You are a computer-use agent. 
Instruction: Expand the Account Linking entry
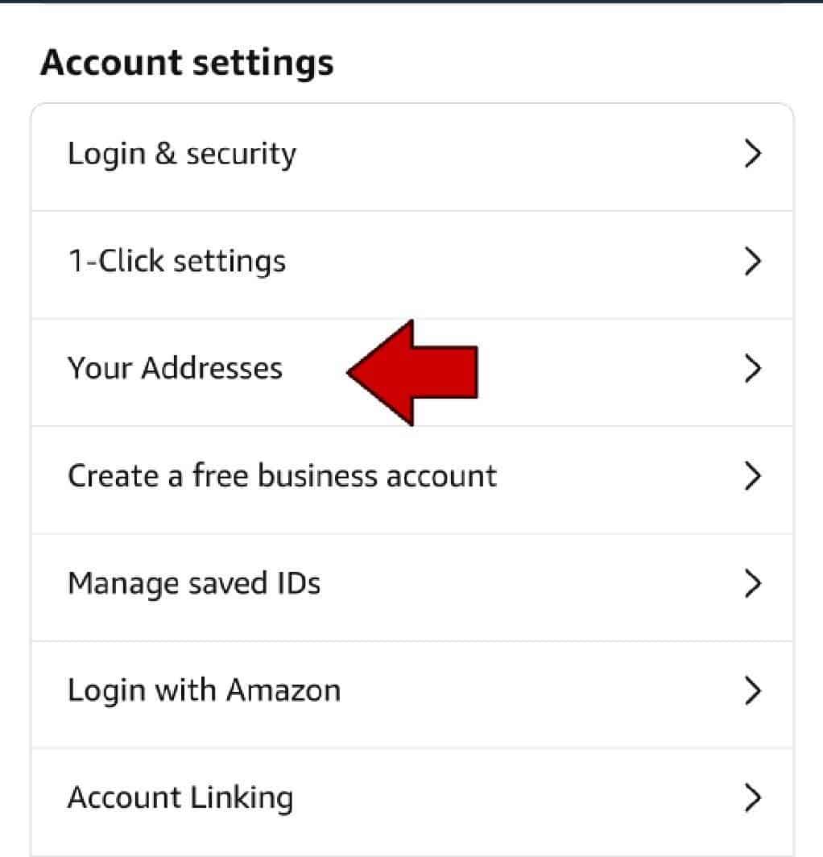180,797
